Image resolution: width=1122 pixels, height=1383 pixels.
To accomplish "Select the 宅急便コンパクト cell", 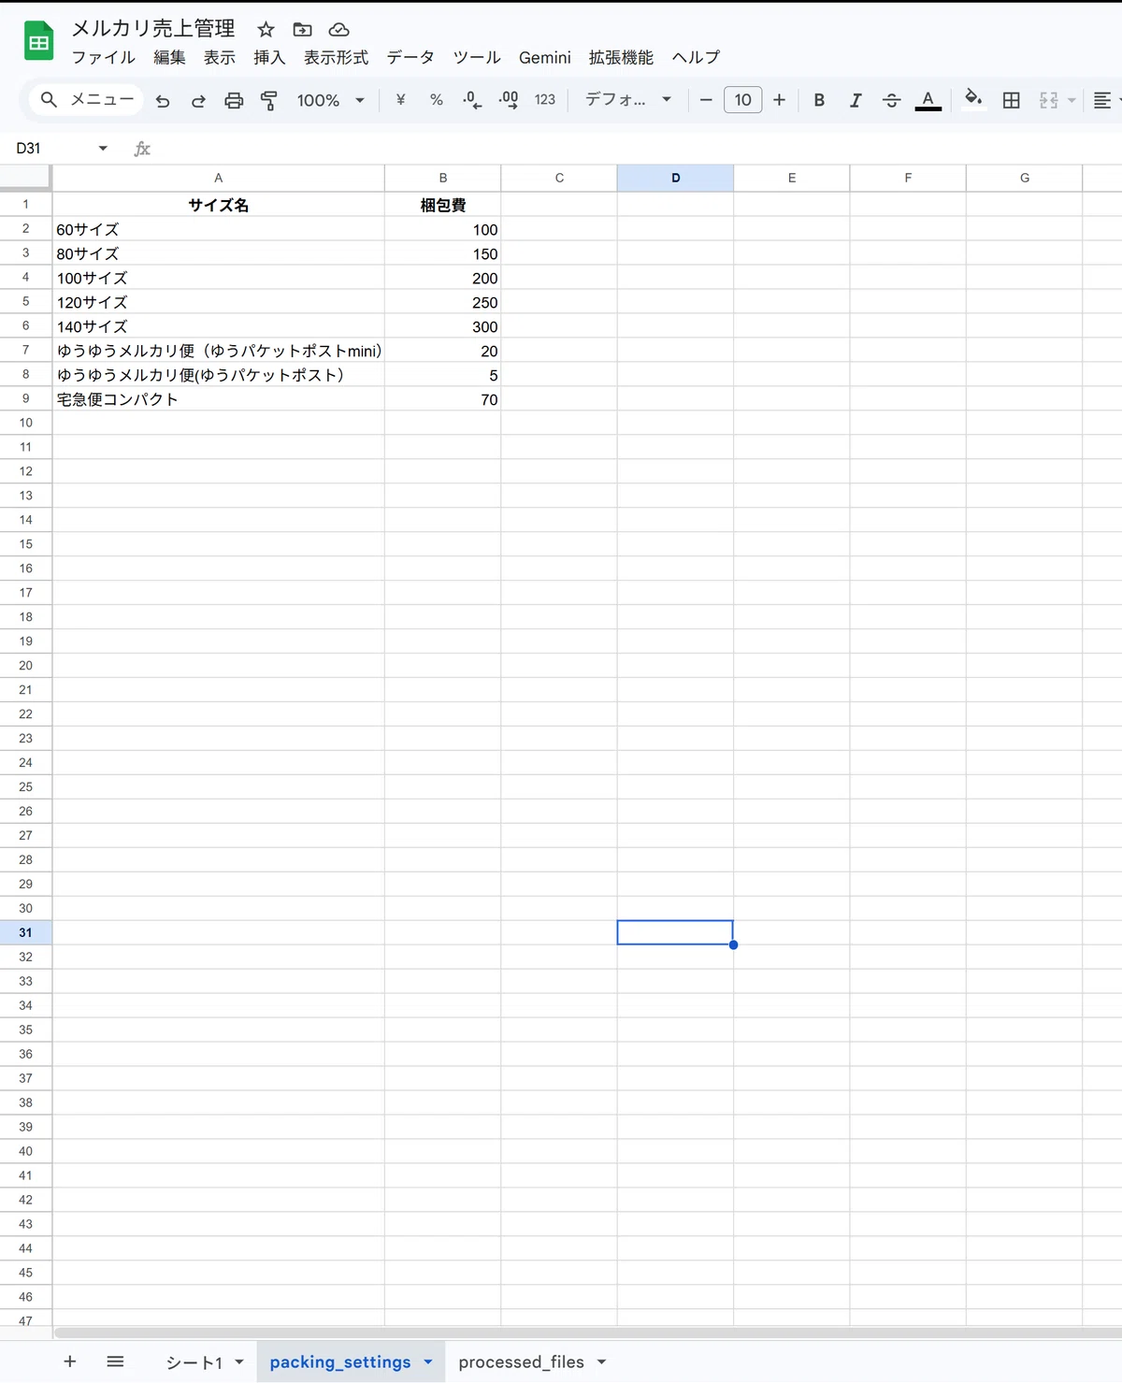I will coord(218,399).
